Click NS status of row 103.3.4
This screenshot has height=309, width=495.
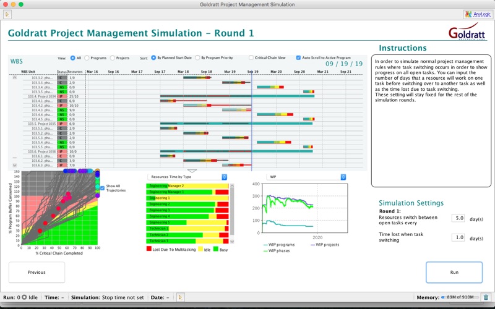click(x=62, y=87)
